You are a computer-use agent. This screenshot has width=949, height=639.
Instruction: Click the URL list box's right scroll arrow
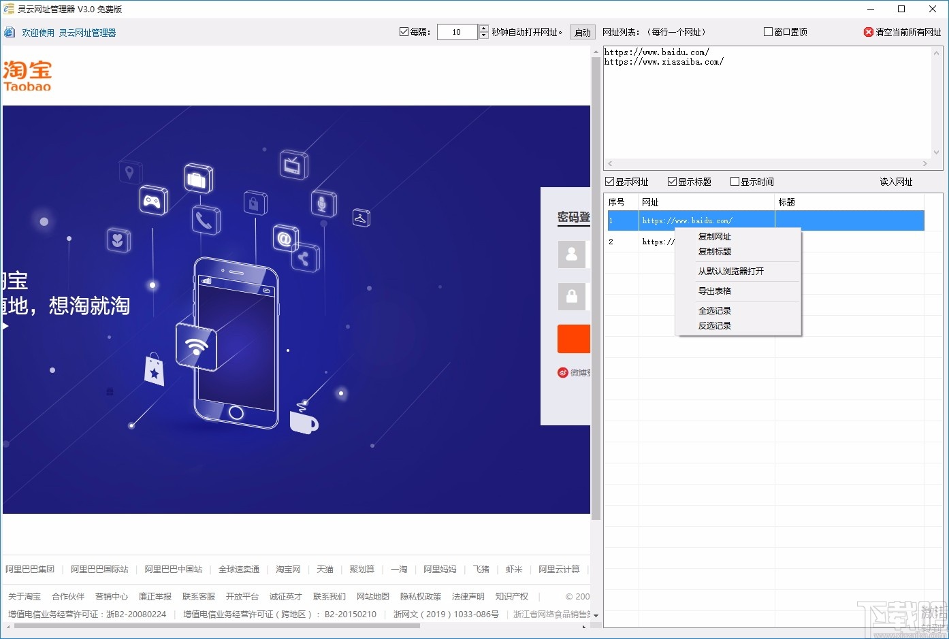925,164
